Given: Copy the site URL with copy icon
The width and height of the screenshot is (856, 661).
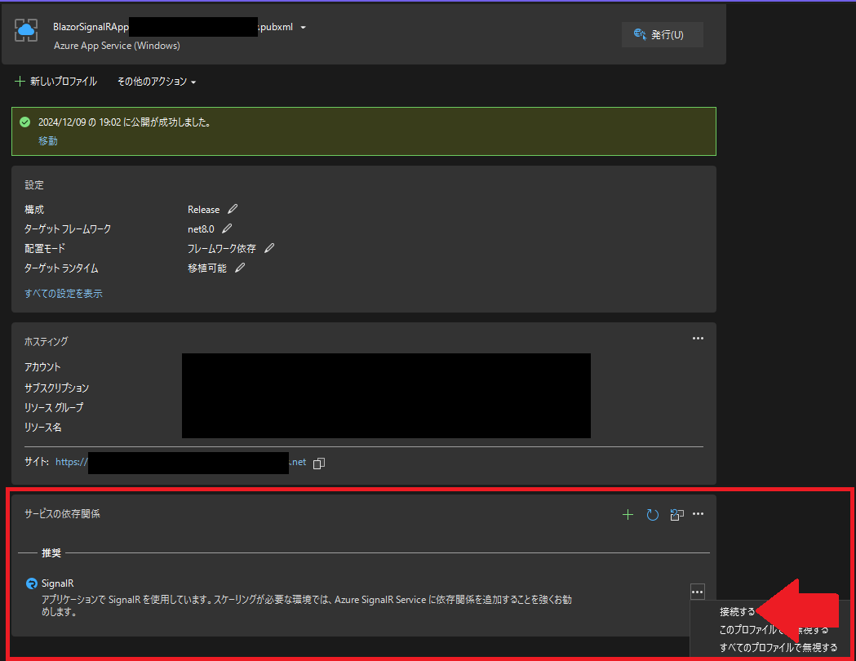Looking at the screenshot, I should pyautogui.click(x=319, y=463).
